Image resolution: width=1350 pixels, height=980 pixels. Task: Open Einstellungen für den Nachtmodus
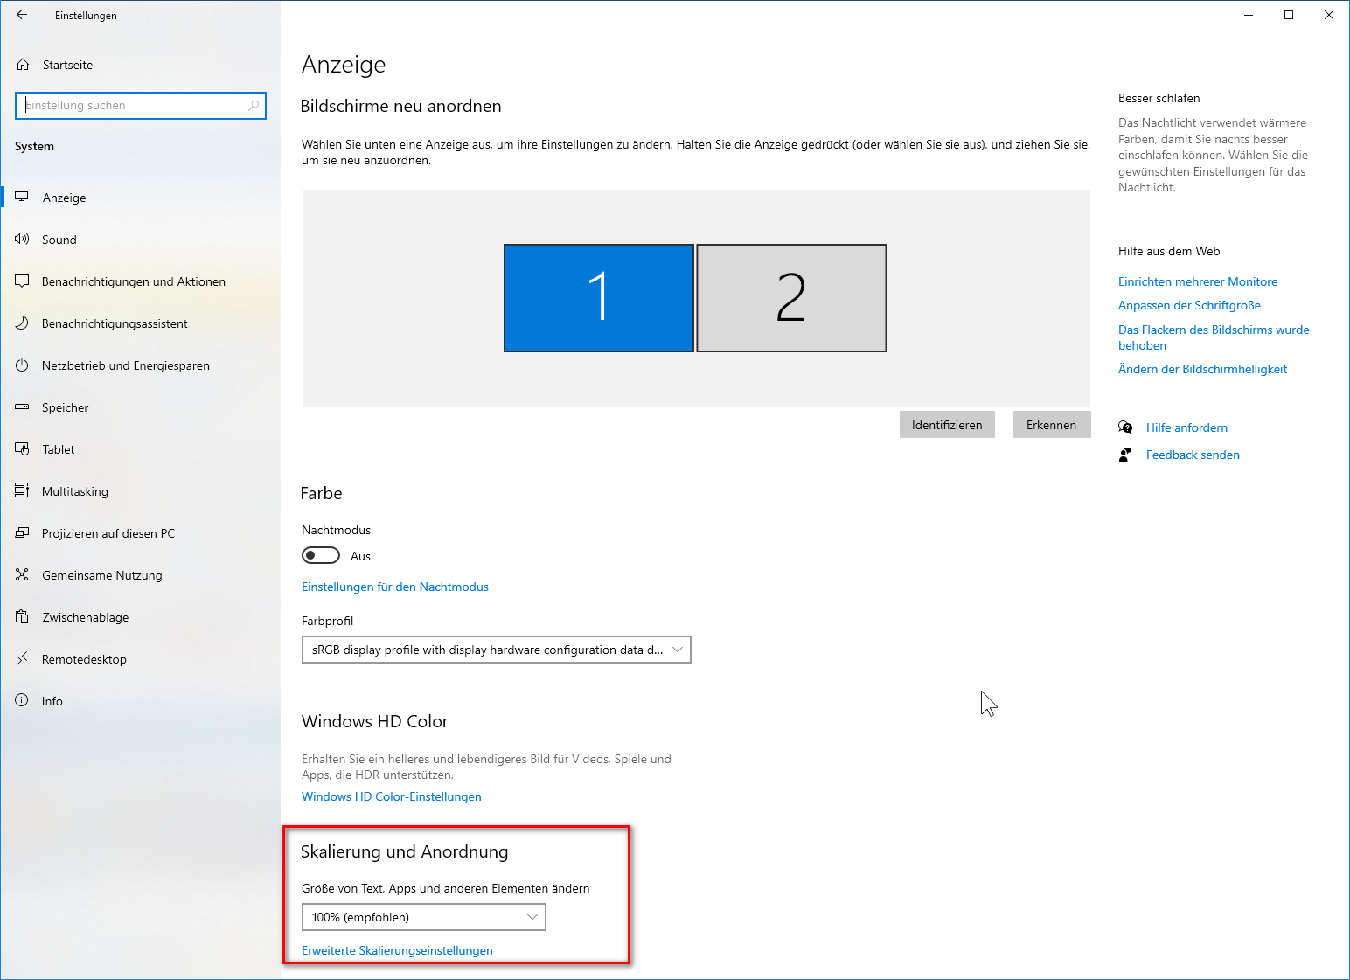pyautogui.click(x=394, y=587)
